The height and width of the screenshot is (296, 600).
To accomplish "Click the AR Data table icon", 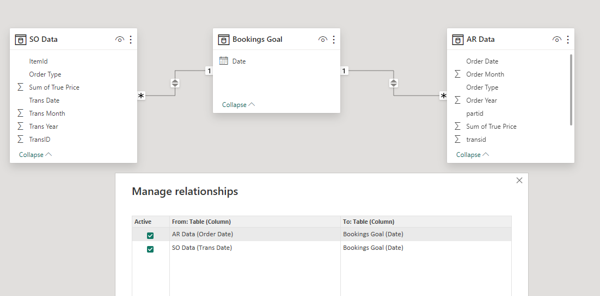I will pos(458,39).
